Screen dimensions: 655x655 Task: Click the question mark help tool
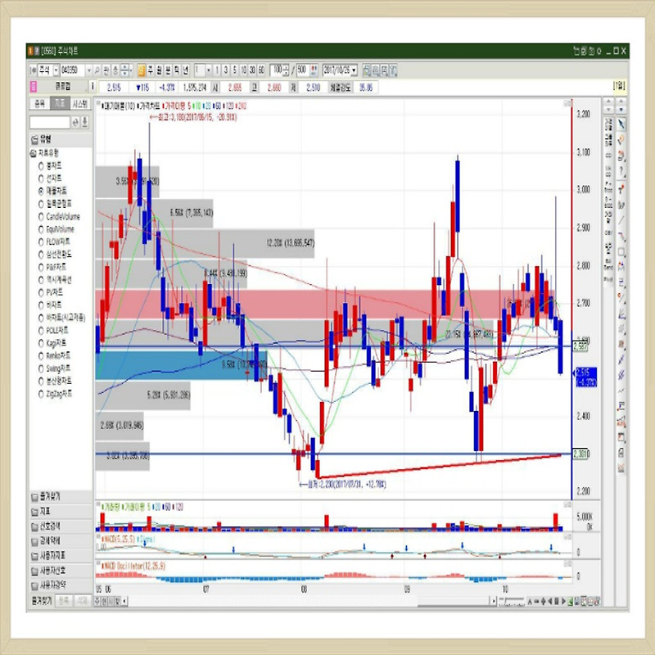621,172
